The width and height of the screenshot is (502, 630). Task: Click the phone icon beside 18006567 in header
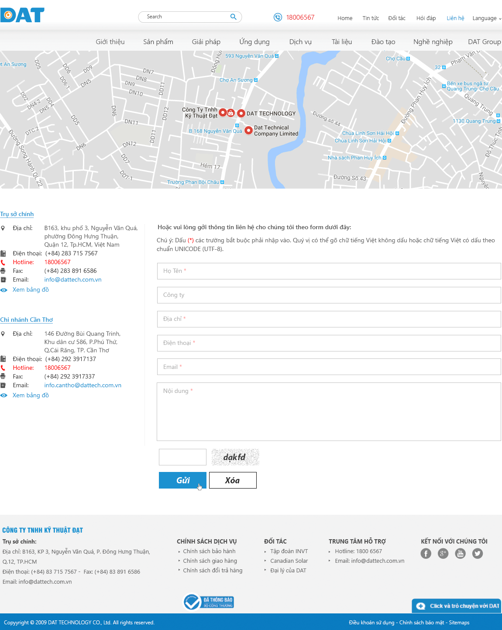tap(278, 17)
